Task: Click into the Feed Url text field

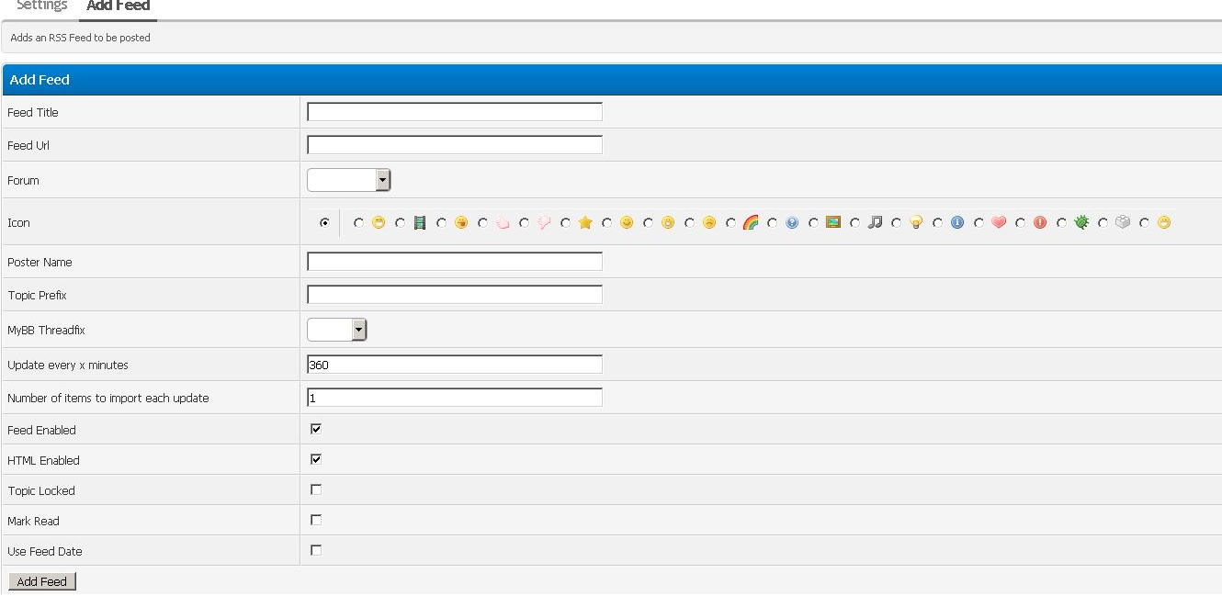Action: [454, 145]
